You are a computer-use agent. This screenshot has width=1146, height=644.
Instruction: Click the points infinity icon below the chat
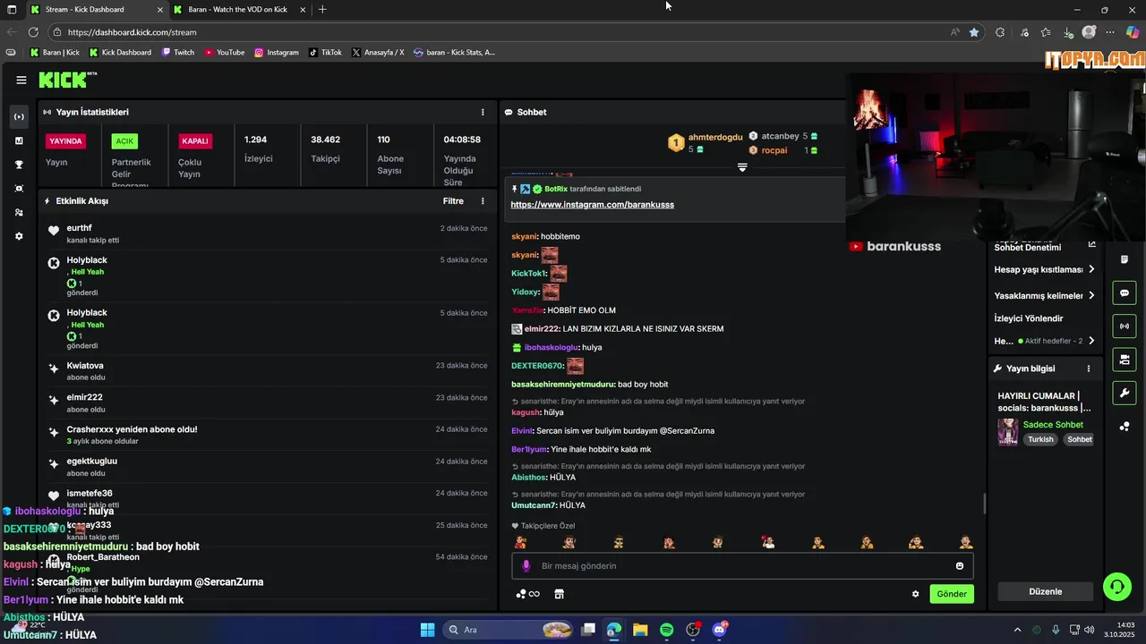click(x=528, y=594)
